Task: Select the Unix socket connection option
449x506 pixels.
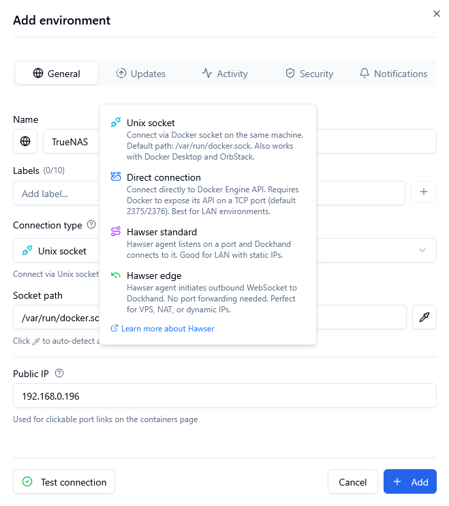Action: coord(151,123)
